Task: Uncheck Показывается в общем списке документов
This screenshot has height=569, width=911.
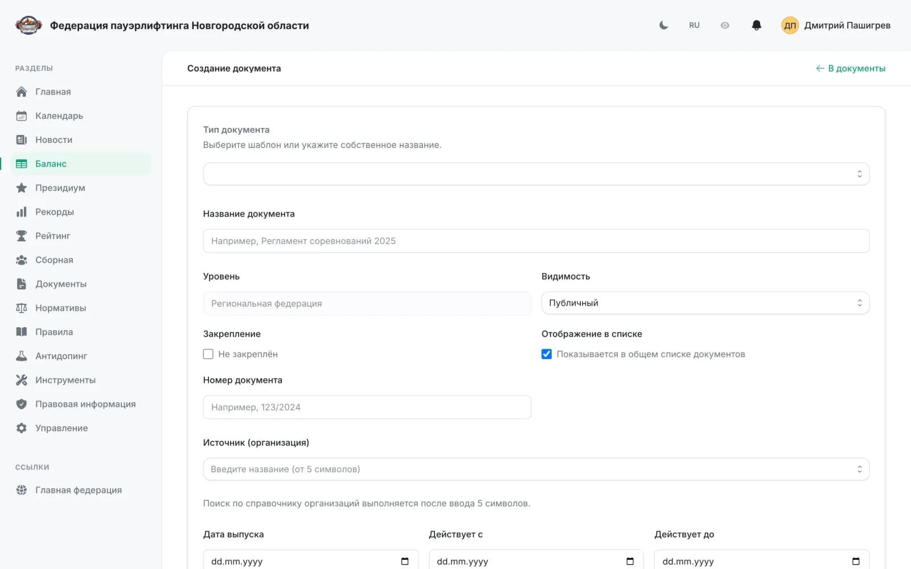Action: coord(547,354)
